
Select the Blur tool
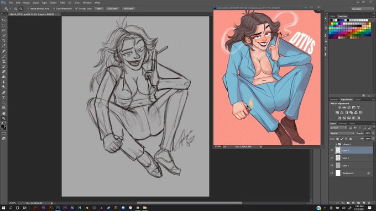[4, 82]
